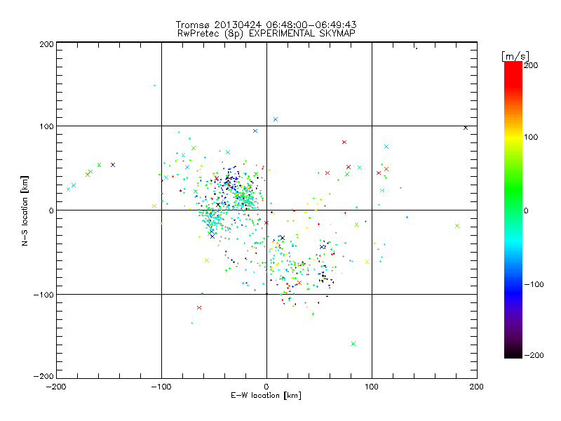Image resolution: width=561 pixels, height=421 pixels.
Task: Click the y-axis '100' tick label
Action: click(x=46, y=126)
